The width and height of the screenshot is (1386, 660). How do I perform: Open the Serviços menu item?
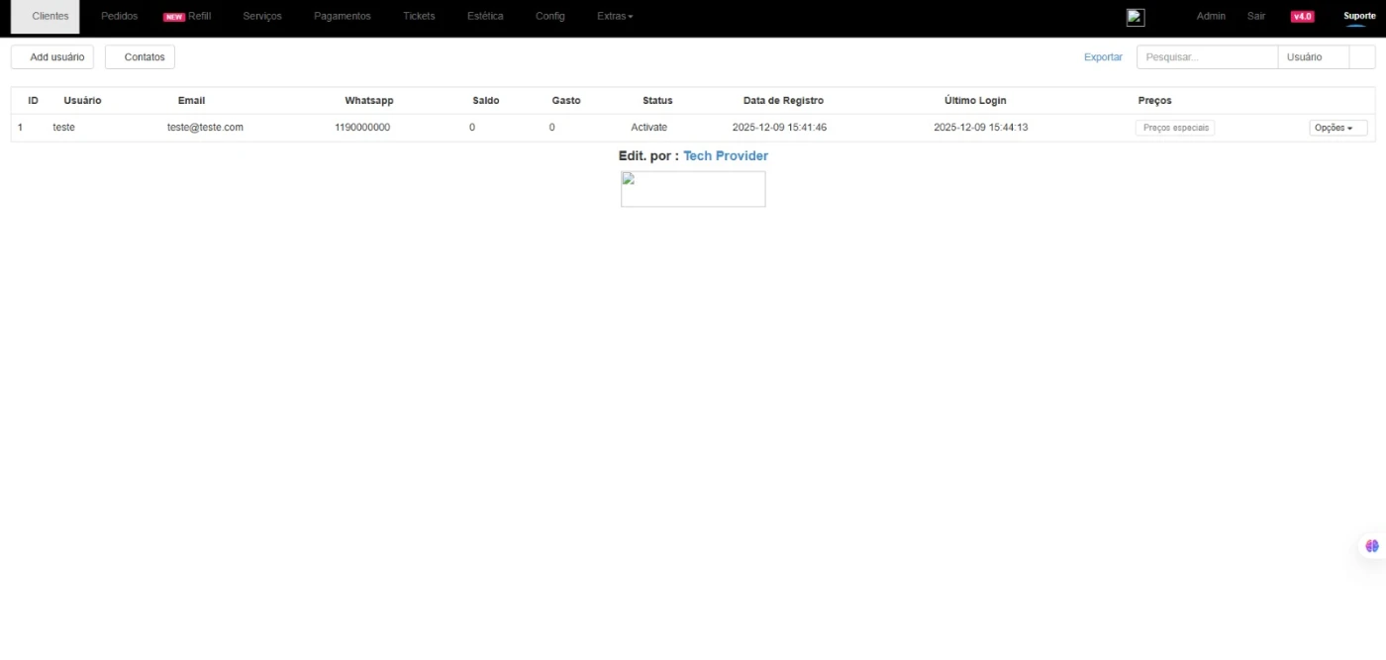pyautogui.click(x=262, y=17)
